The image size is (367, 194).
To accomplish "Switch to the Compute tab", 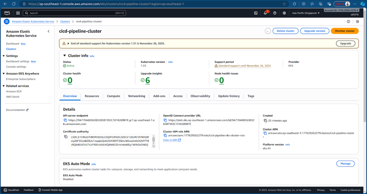I will 114,96.
